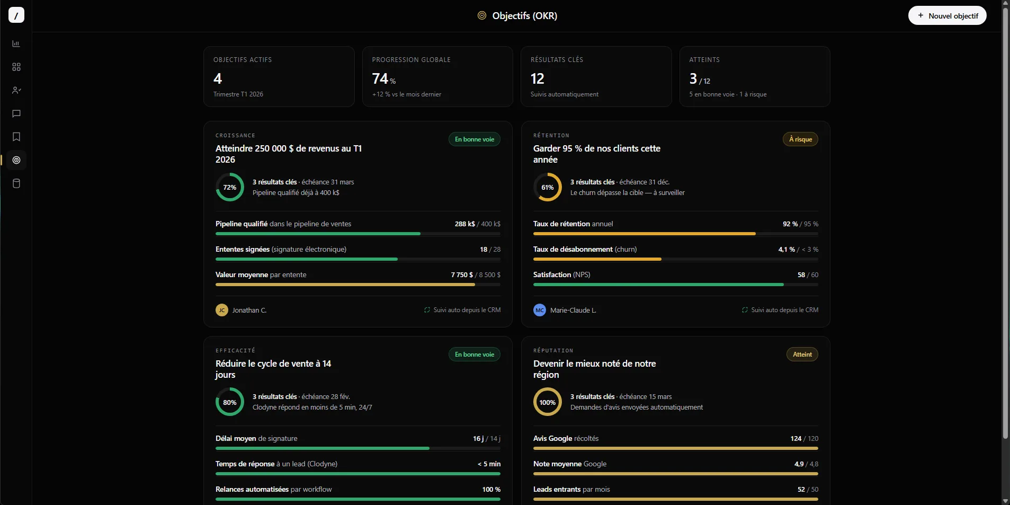Open objective Devenir le mieux noté

click(x=594, y=369)
